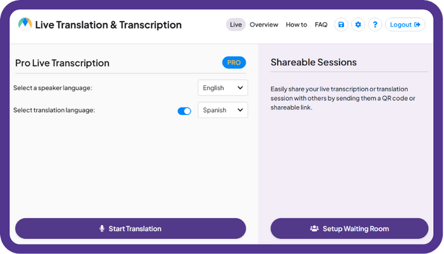Open the English speaker language dropdown
Screen dimensions: 444x254
coord(223,88)
